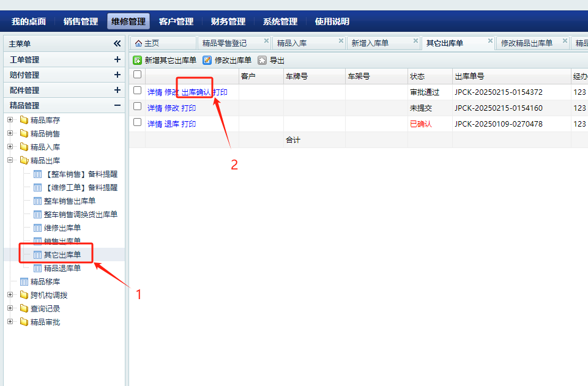This screenshot has height=386, width=588.
Task: Toggle the select-all checkbox in table header
Action: 138,75
